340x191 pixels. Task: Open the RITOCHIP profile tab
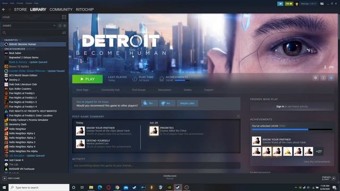(85, 10)
